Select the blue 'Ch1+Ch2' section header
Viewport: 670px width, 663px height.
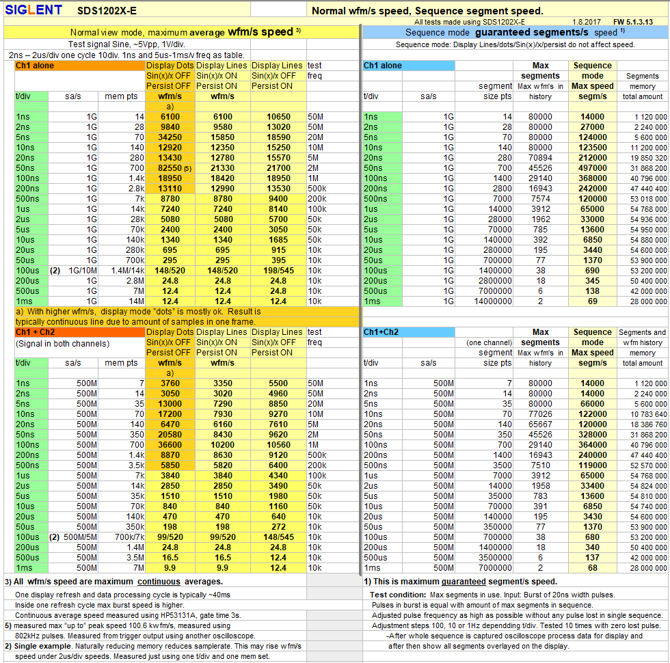point(409,332)
